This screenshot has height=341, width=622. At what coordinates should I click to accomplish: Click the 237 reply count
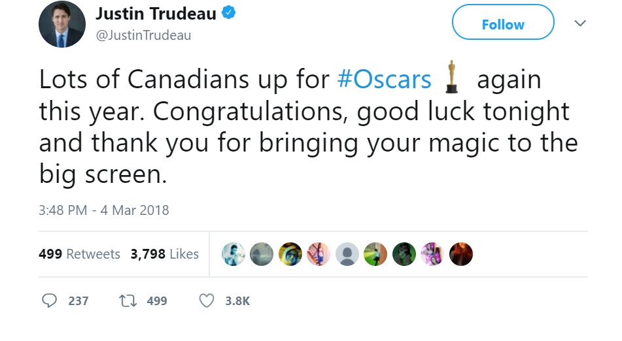click(78, 301)
